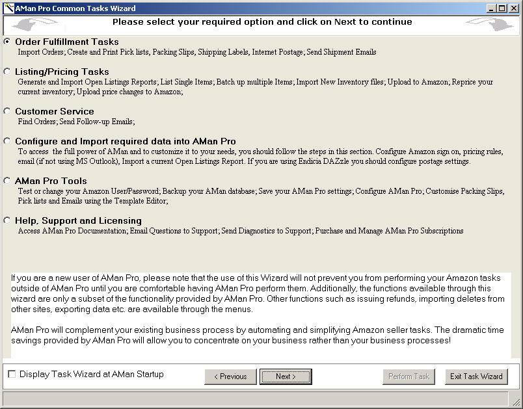Select the Customer Service option

click(7, 111)
